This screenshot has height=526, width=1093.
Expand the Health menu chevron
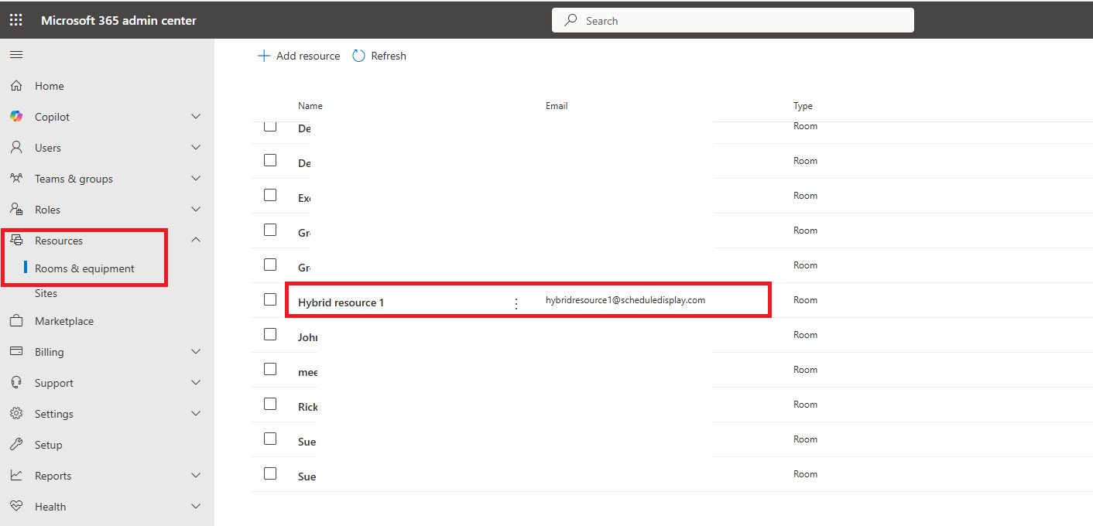point(196,507)
